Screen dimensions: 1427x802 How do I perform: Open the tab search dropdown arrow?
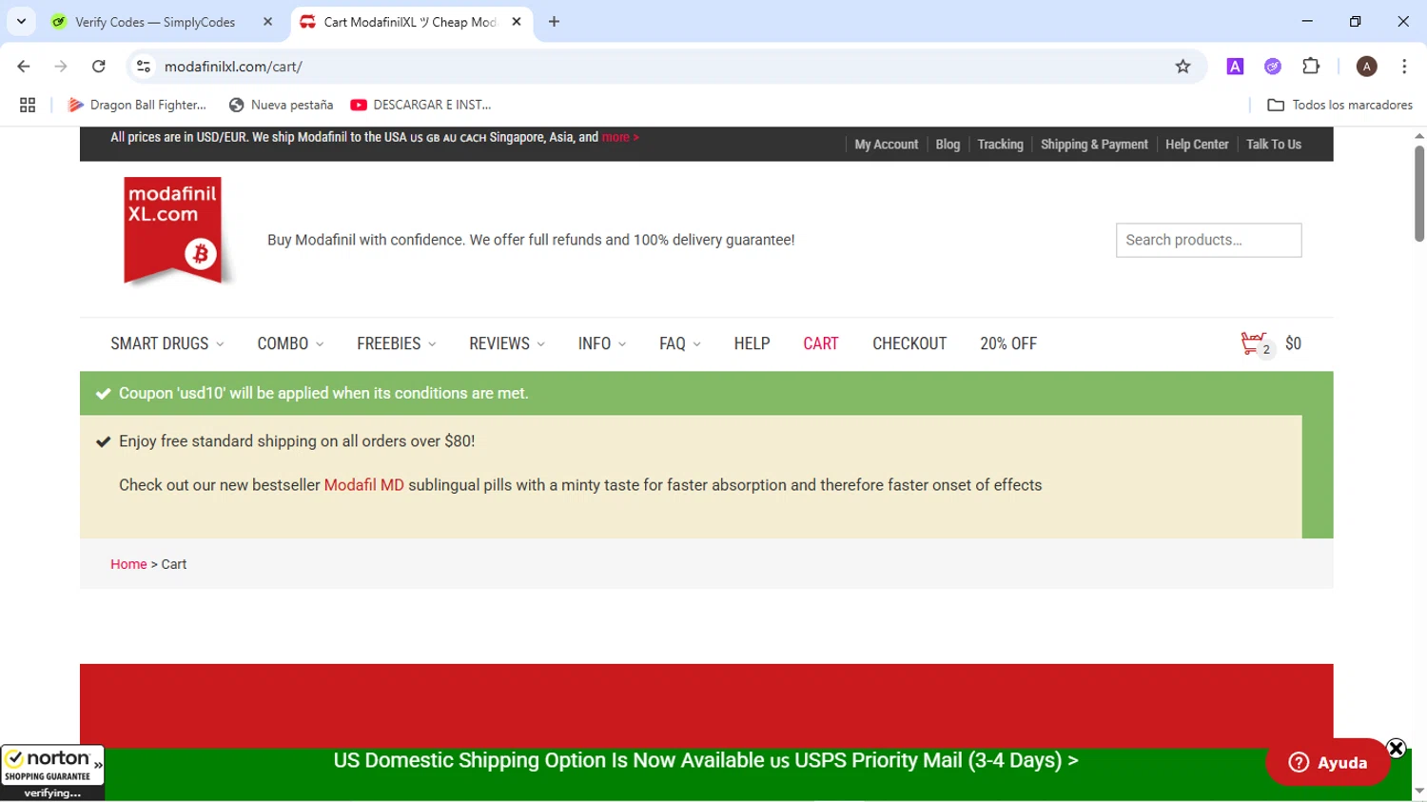21,21
